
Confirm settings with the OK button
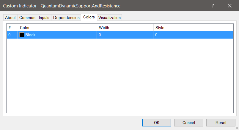click(x=156, y=123)
